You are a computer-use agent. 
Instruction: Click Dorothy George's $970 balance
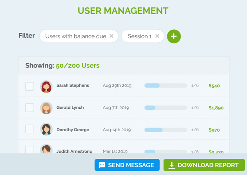pyautogui.click(x=214, y=130)
